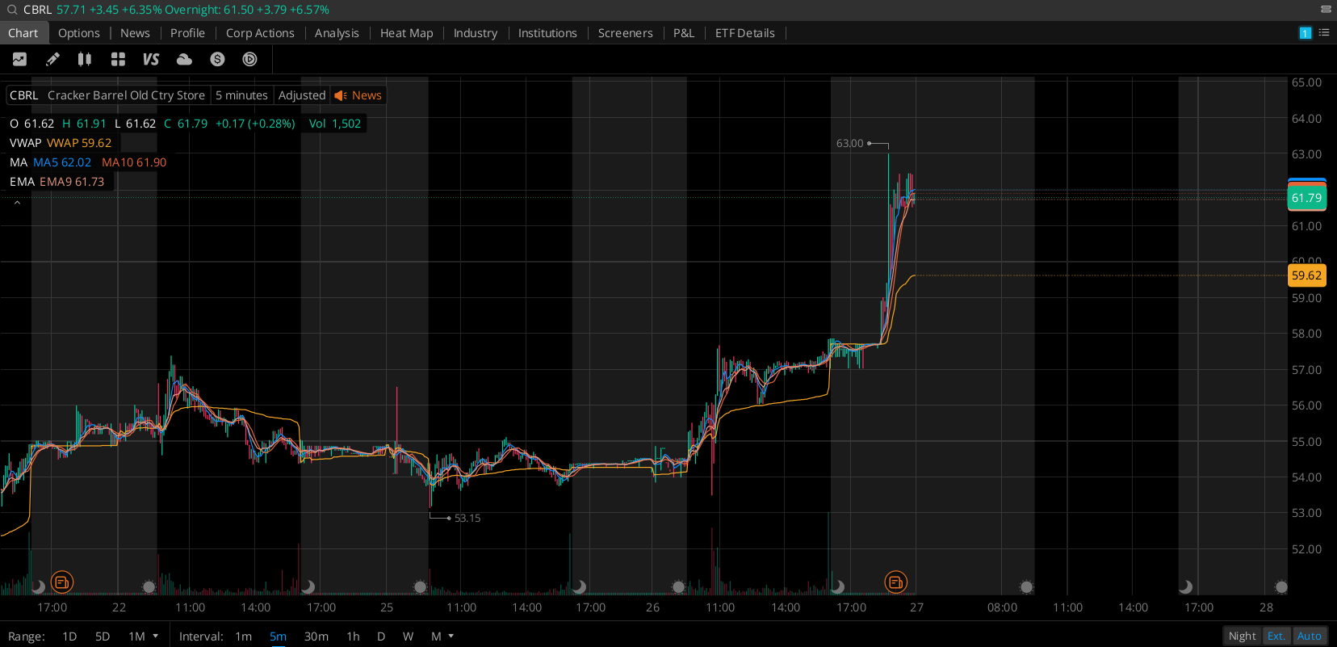Open the indicators chart icon in toolbar
The image size is (1337, 647).
19,59
